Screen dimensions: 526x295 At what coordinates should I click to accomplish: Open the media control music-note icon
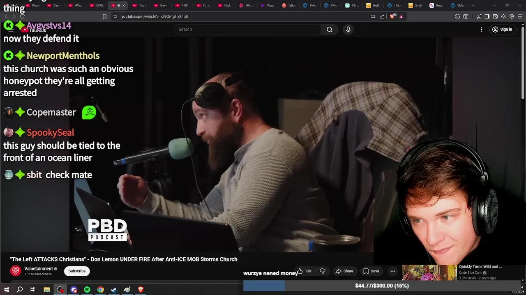pos(479,16)
